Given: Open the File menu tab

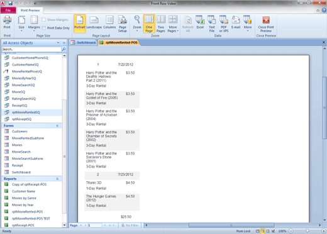Looking at the screenshot, I should [8, 10].
